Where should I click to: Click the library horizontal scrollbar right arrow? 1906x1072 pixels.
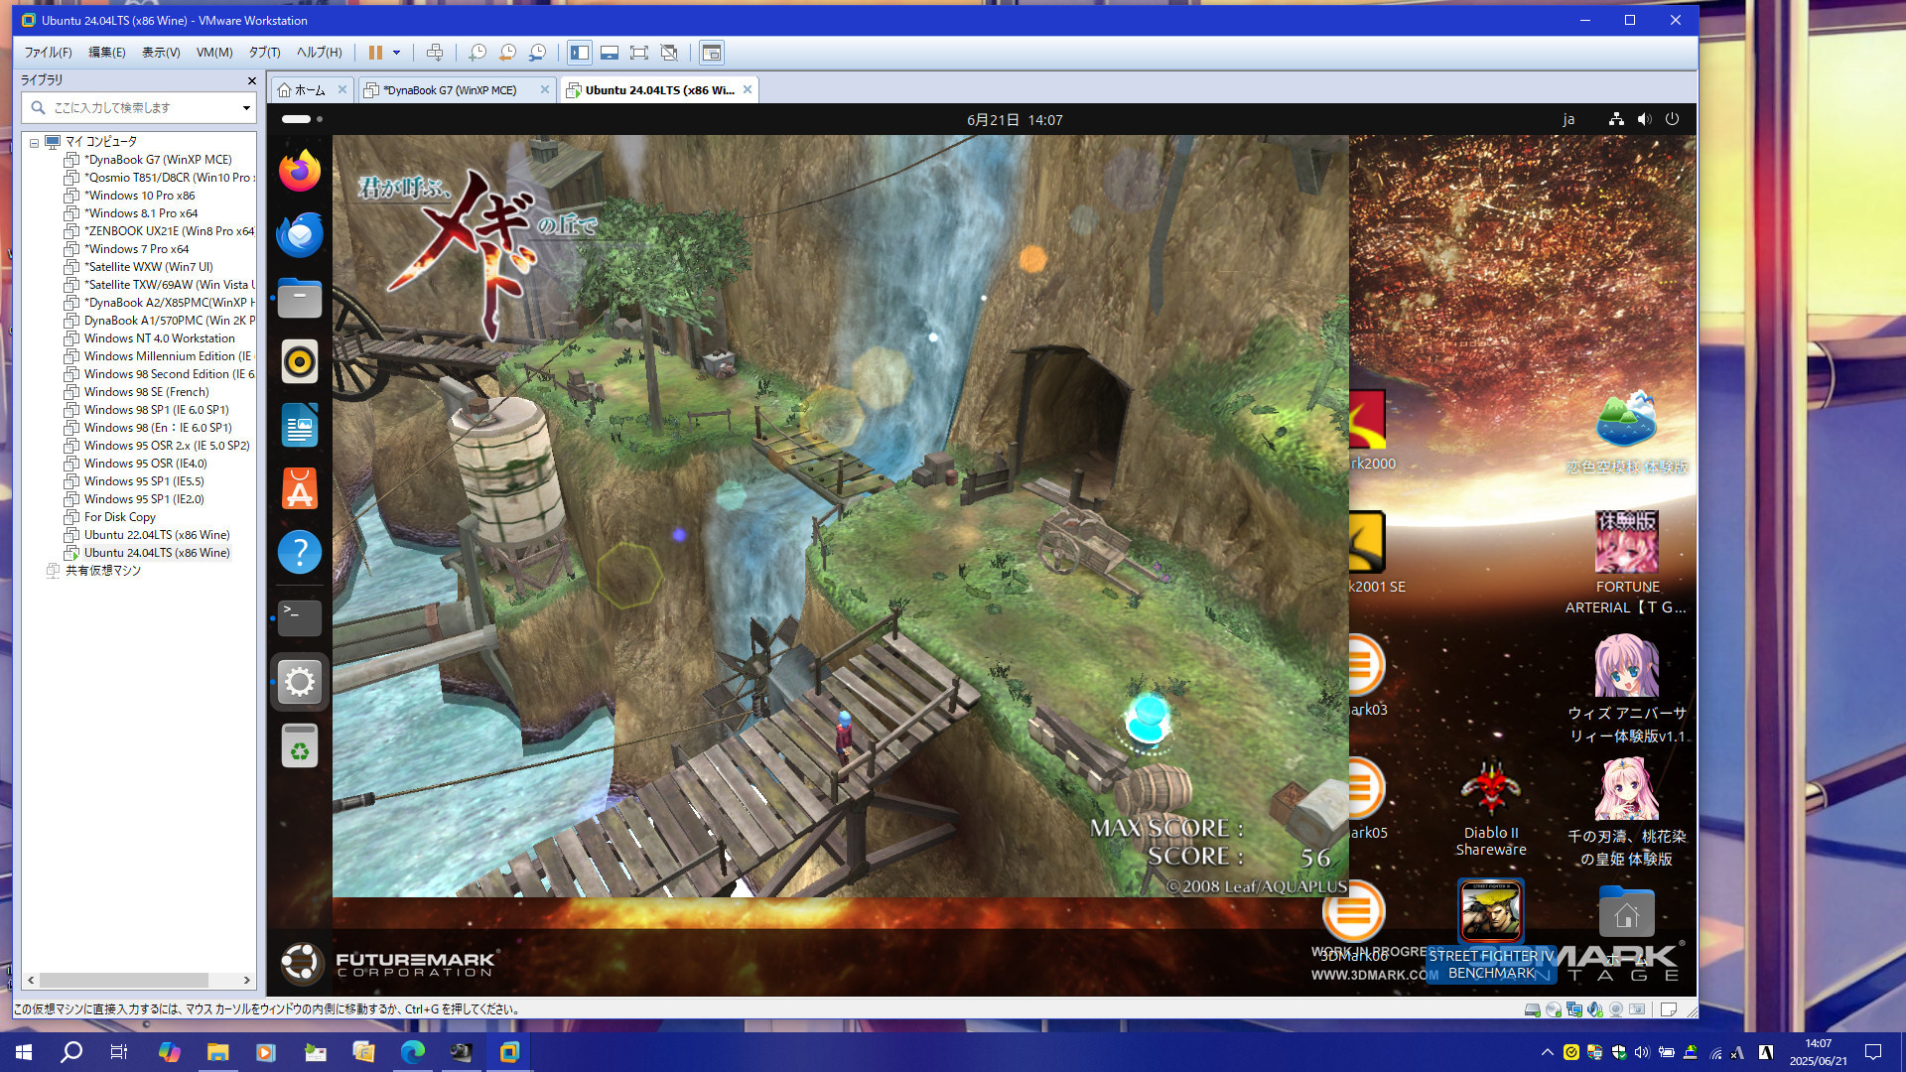tap(246, 980)
